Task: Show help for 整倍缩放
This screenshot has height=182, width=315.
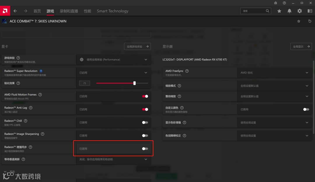Action: tap(179, 96)
